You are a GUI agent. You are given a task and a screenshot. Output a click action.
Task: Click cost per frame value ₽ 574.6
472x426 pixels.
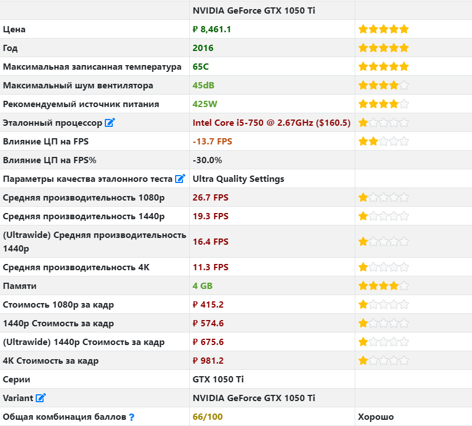click(x=208, y=323)
